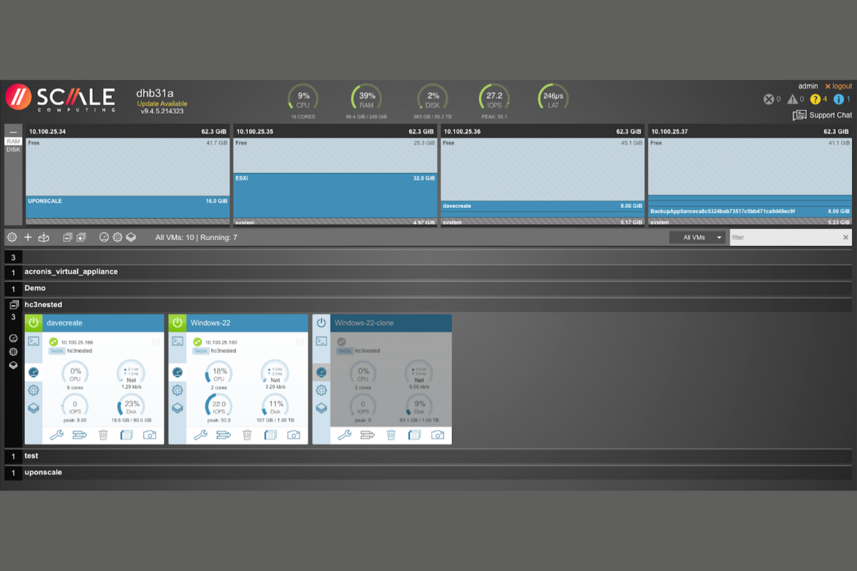
Task: Click trash icon to delete Windows-22
Action: pos(247,435)
